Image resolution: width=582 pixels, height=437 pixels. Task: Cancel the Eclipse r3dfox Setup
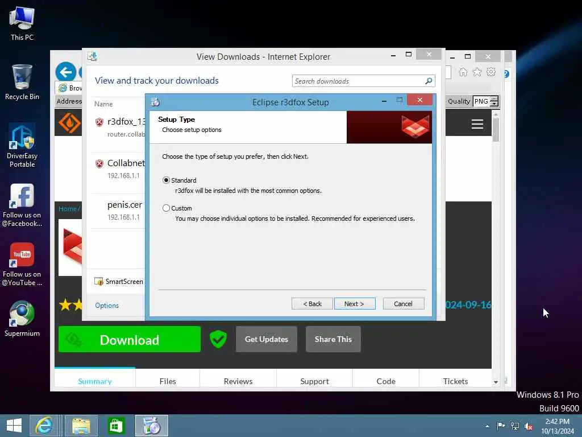pyautogui.click(x=403, y=304)
